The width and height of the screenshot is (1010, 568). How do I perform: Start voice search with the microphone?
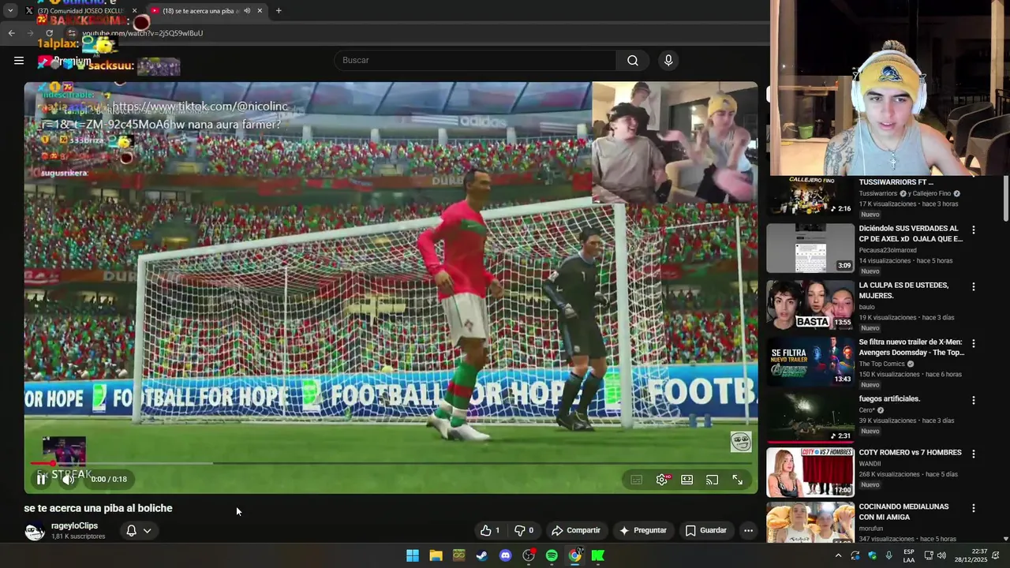(668, 60)
